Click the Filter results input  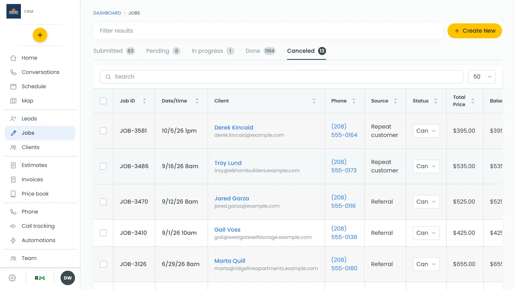pyautogui.click(x=268, y=31)
